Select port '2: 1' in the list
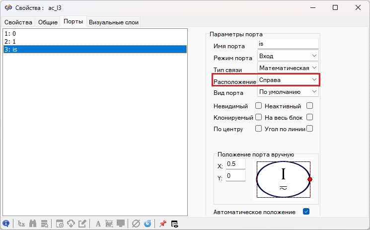Screen dimensions: 370x230 point(94,41)
